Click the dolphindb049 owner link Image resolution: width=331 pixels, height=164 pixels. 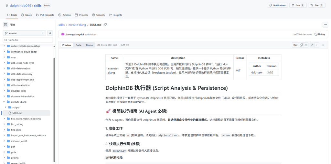[x=20, y=5]
